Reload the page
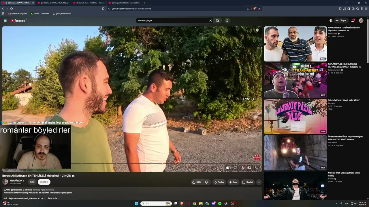The image size is (369, 207). coord(12,9)
